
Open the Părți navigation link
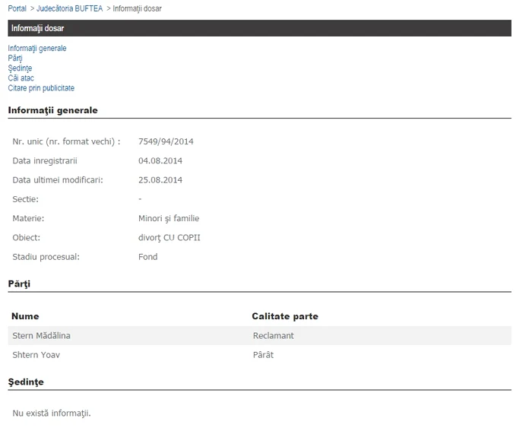click(15, 59)
